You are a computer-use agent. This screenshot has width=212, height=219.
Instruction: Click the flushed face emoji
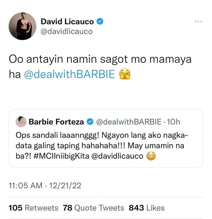[x=151, y=156]
